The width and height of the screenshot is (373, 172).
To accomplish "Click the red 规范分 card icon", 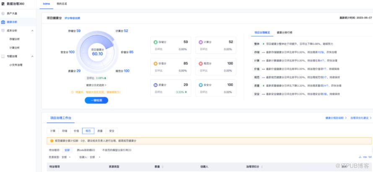I will pyautogui.click(x=201, y=64).
